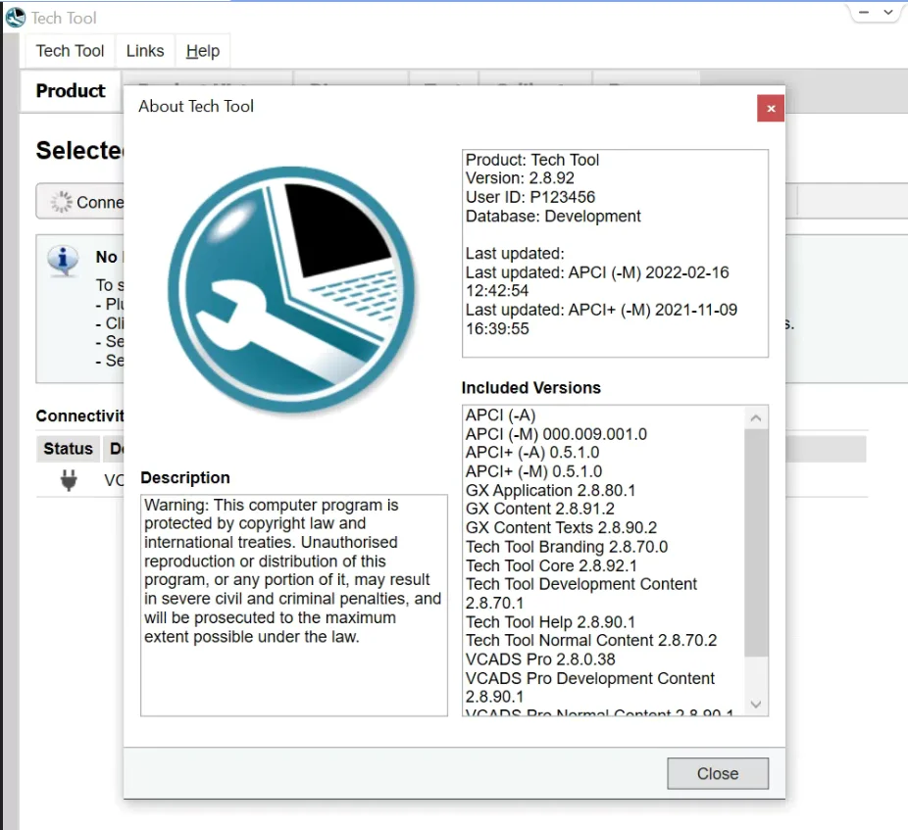The width and height of the screenshot is (908, 830).
Task: Select 'GX Content Texts 2.8.90.2' entry
Action: pyautogui.click(x=561, y=528)
